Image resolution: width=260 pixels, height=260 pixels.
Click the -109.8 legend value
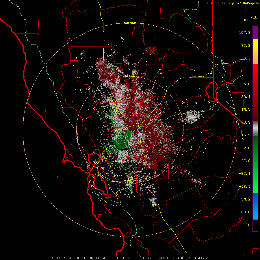tap(244, 212)
